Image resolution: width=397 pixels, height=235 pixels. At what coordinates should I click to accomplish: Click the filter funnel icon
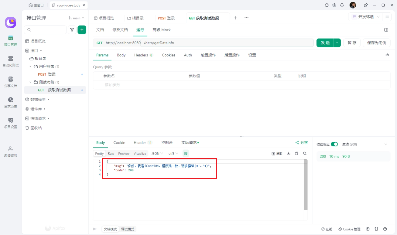(x=72, y=30)
